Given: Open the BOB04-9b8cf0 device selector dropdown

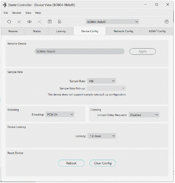Looking at the screenshot, I should [112, 22].
